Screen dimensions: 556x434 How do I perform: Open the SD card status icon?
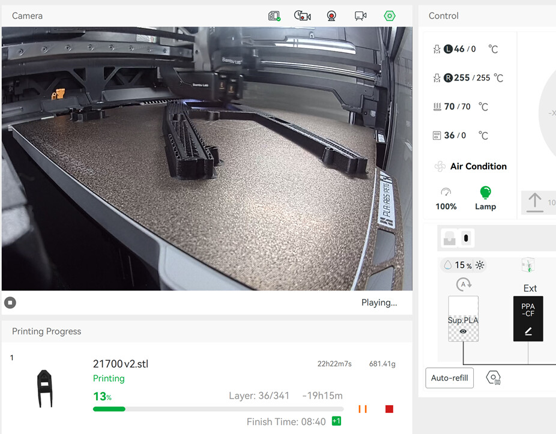[x=274, y=16]
